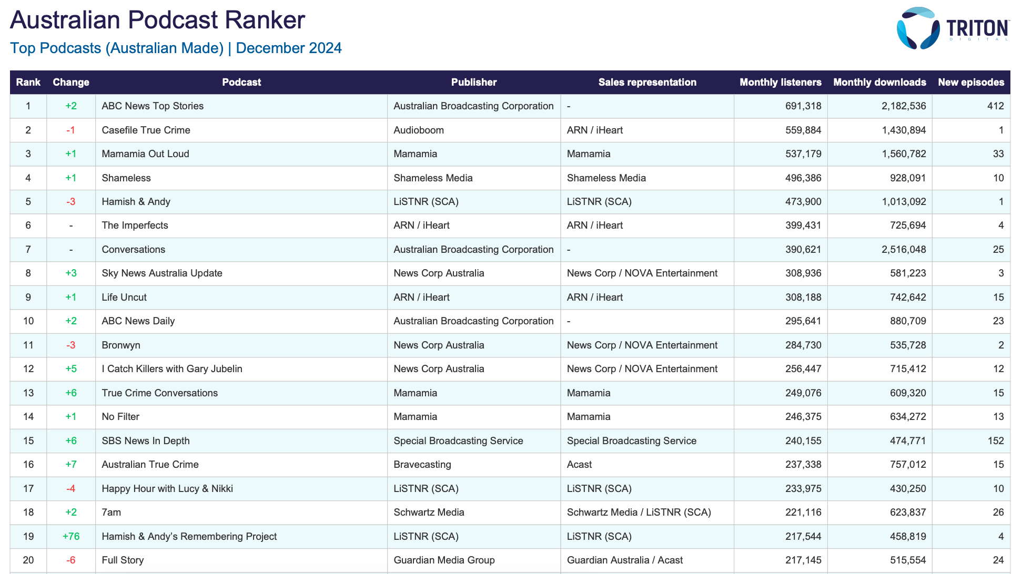Click the Sales representation column header
1012x574 pixels.
tap(647, 82)
